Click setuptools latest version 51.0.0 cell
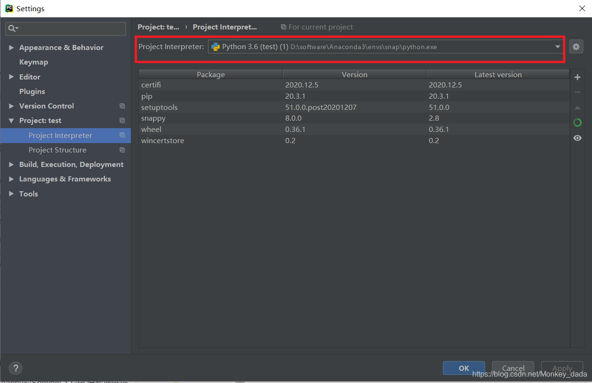592x383 pixels. point(439,108)
